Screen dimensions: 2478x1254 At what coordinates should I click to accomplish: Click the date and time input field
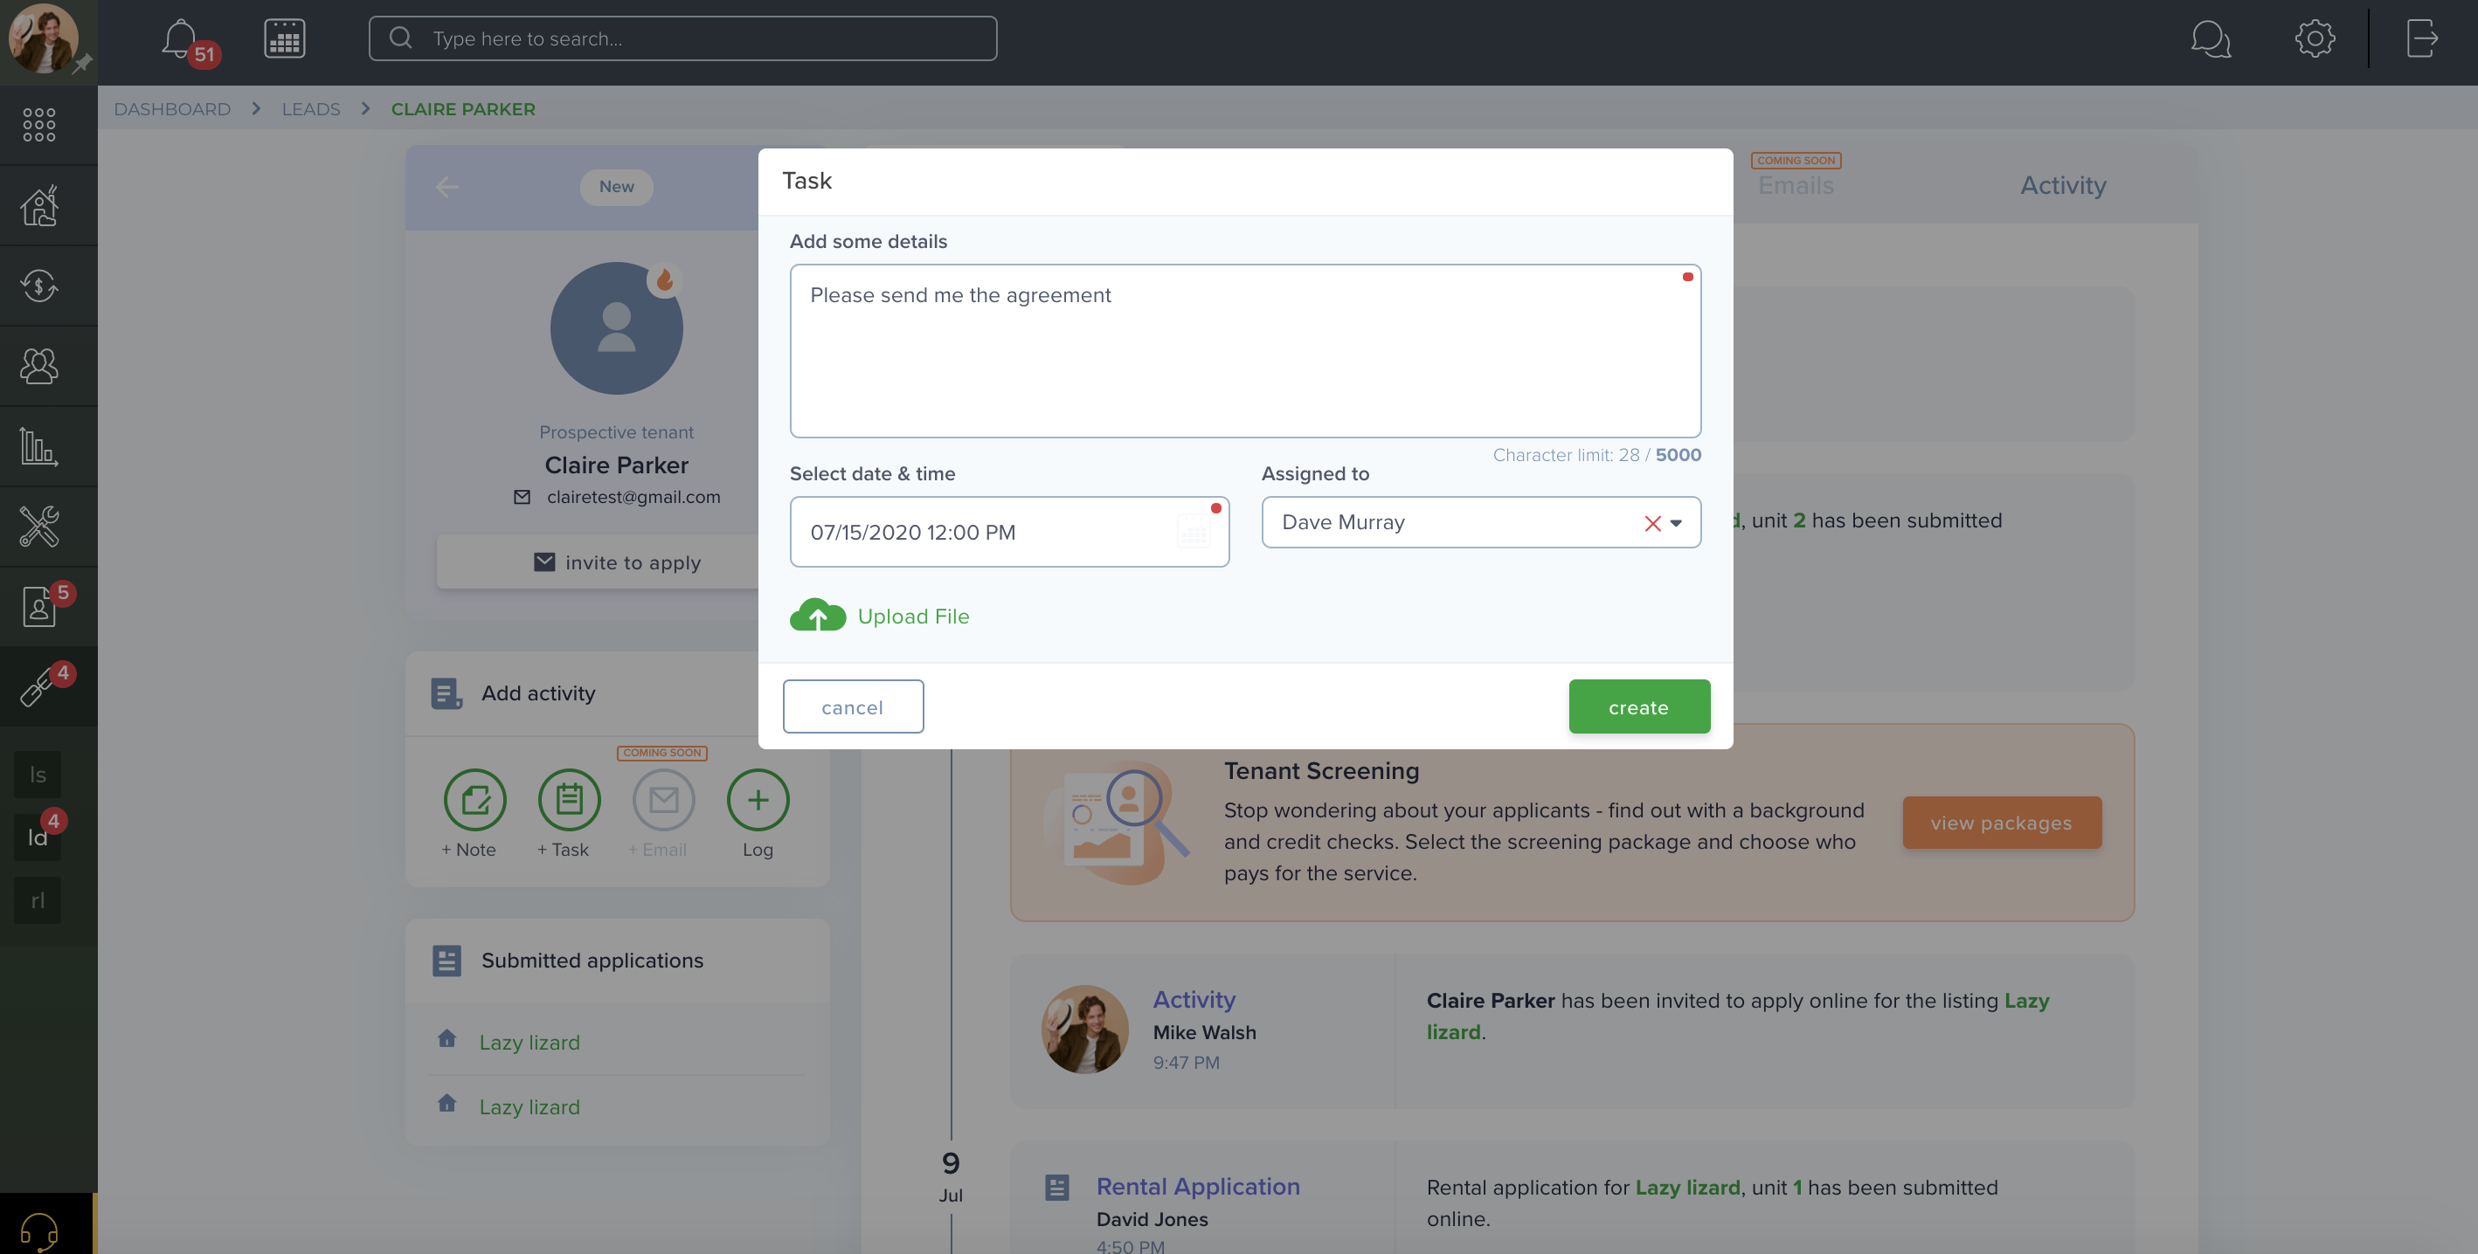tap(1009, 532)
